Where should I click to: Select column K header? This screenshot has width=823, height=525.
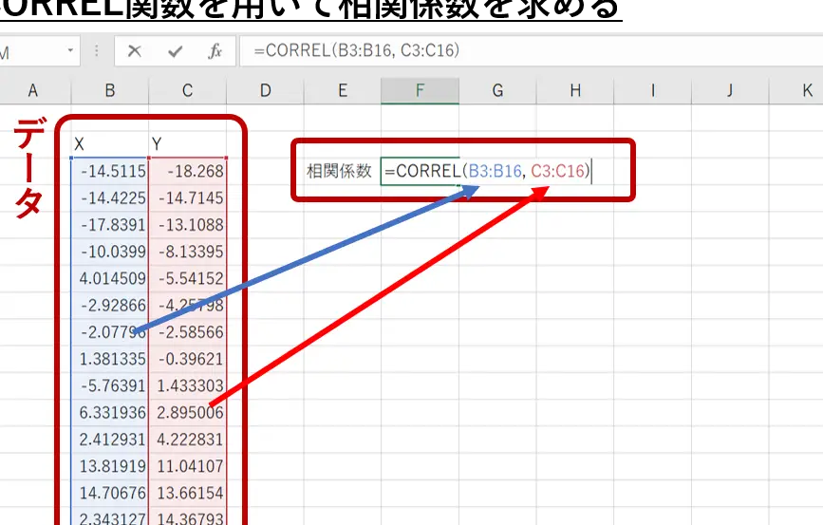tap(805, 90)
